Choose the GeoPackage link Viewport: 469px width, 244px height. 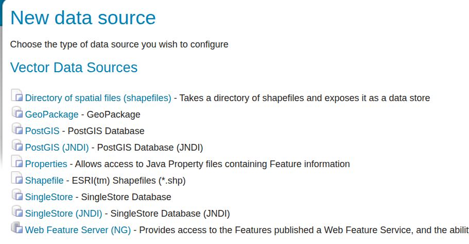pyautogui.click(x=51, y=115)
